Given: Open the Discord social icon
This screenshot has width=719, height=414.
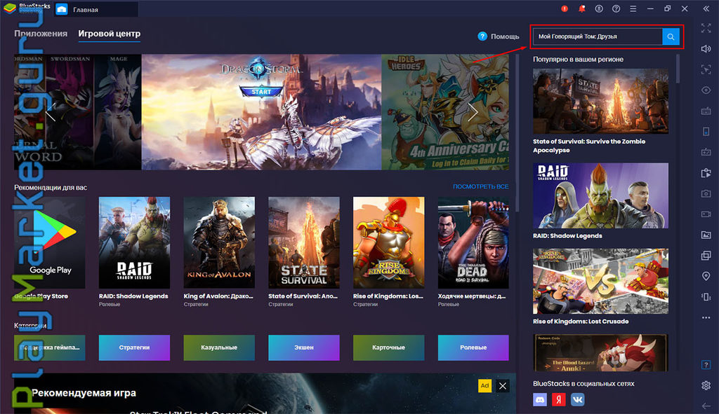Looking at the screenshot, I should pyautogui.click(x=540, y=399).
